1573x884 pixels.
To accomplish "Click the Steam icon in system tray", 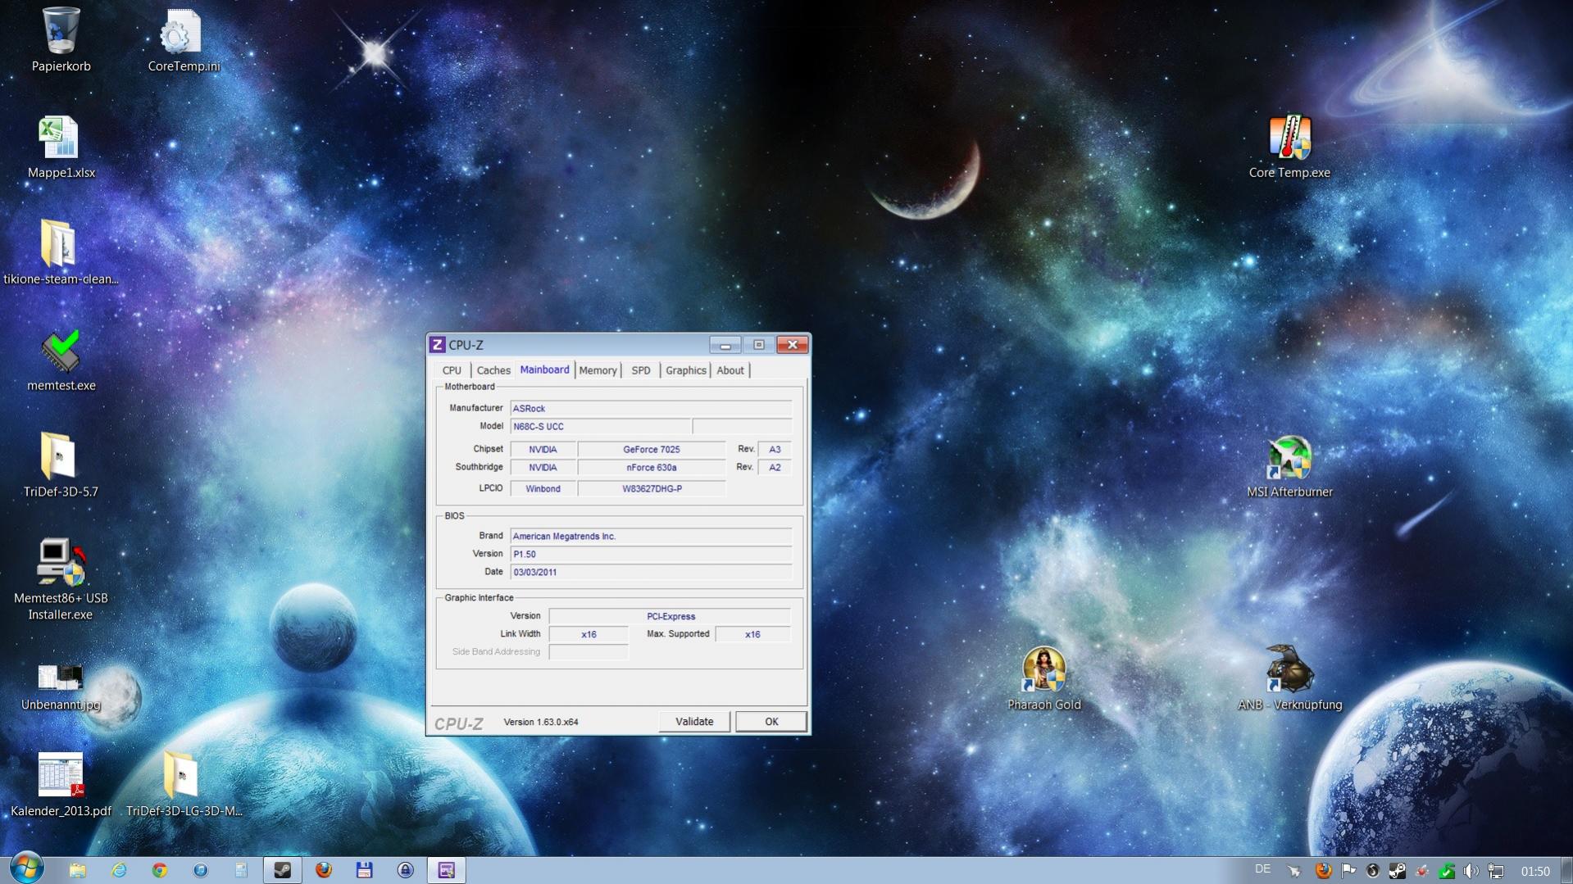I will (x=1398, y=871).
